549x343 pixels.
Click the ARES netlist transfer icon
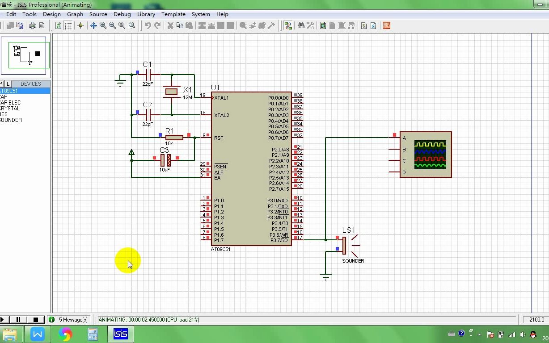(x=387, y=26)
